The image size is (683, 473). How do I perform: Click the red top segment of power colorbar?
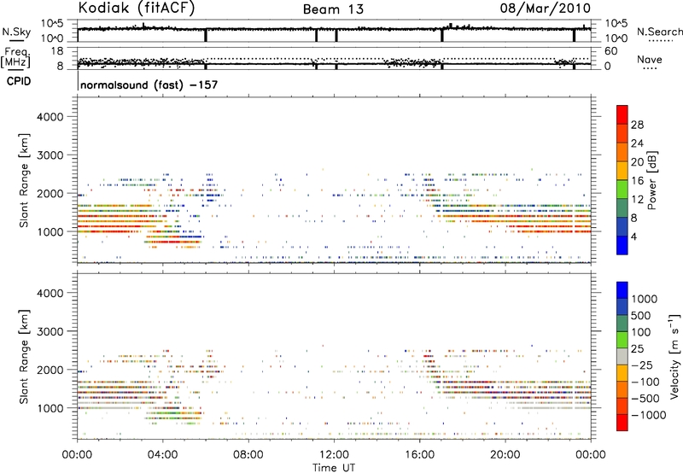(x=622, y=114)
